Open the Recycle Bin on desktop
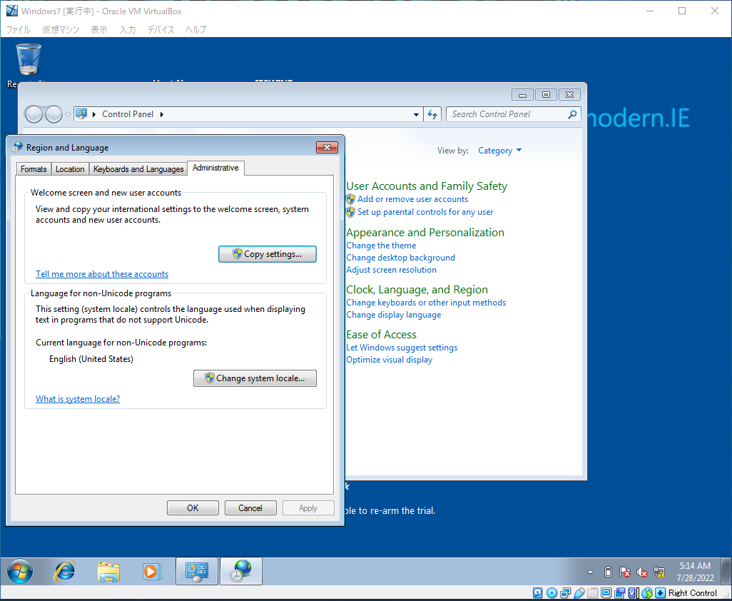 tap(29, 60)
